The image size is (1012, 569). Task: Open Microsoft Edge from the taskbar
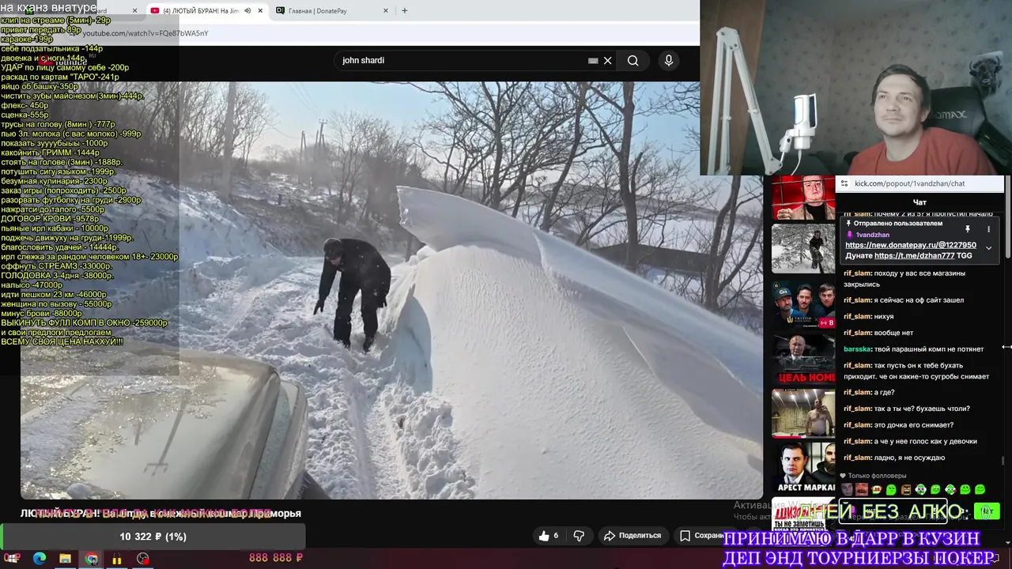(x=39, y=559)
